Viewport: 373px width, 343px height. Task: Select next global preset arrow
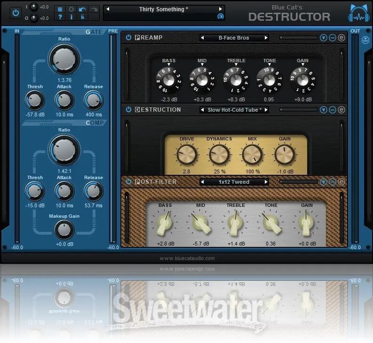point(220,9)
